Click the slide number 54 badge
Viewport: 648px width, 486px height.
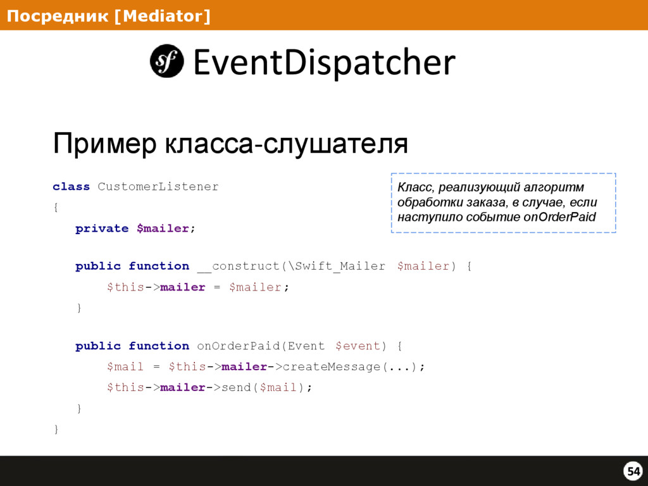[633, 471]
